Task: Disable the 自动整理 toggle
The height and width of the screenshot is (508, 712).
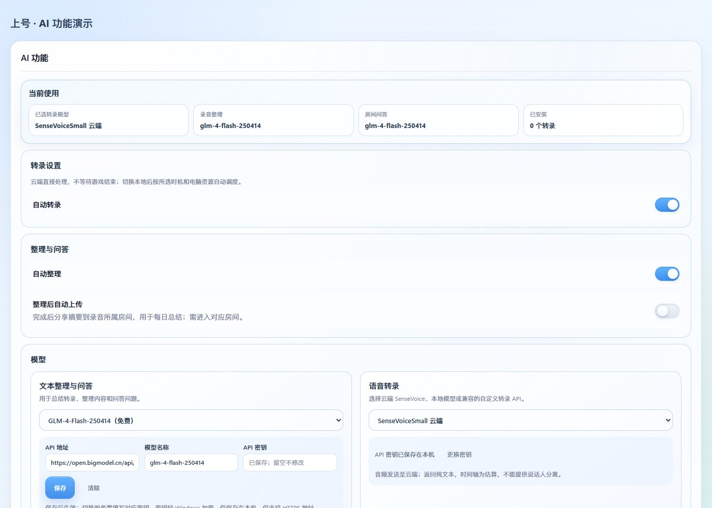Action: pos(667,274)
